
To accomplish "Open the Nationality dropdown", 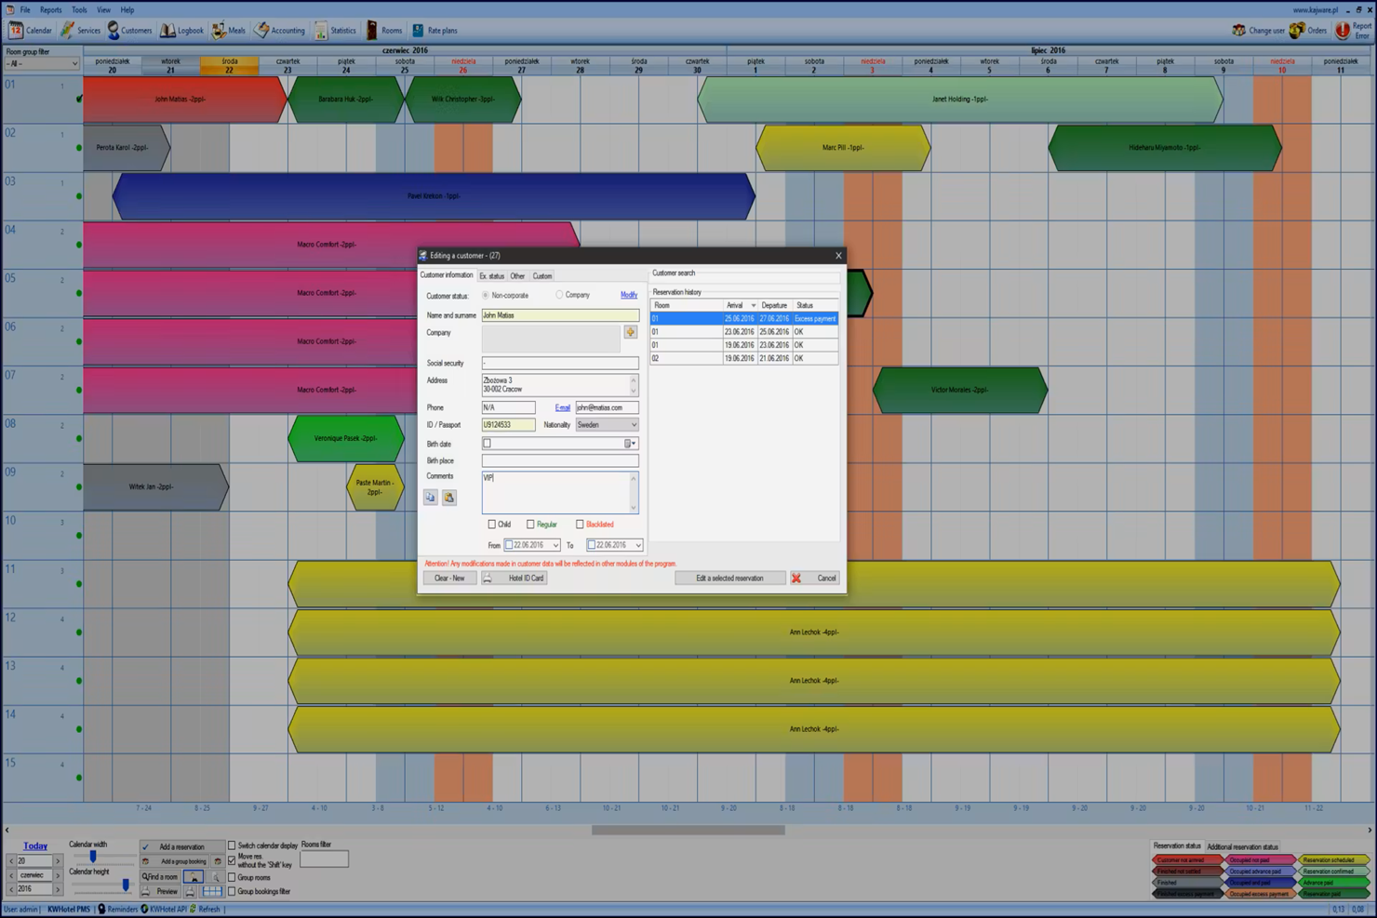I will pyautogui.click(x=607, y=425).
